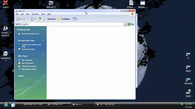Collapse the File and Folder Tasks section

point(43,41)
